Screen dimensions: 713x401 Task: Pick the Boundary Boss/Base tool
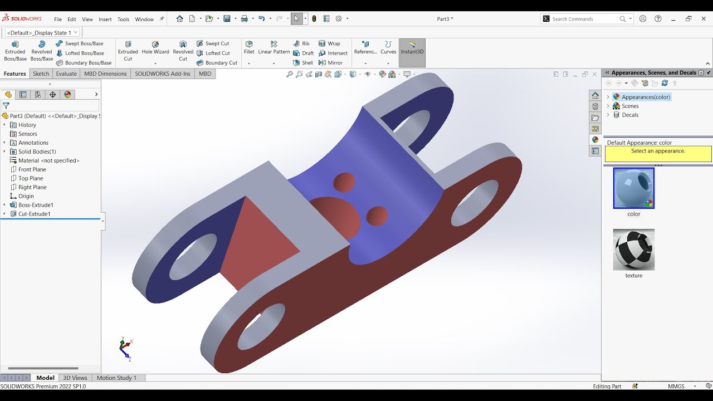pyautogui.click(x=84, y=62)
